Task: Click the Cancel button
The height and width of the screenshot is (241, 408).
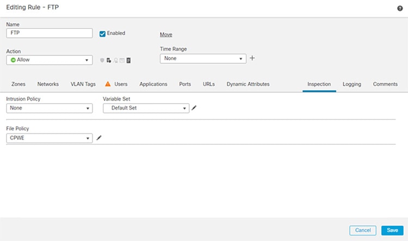Action: pyautogui.click(x=363, y=230)
